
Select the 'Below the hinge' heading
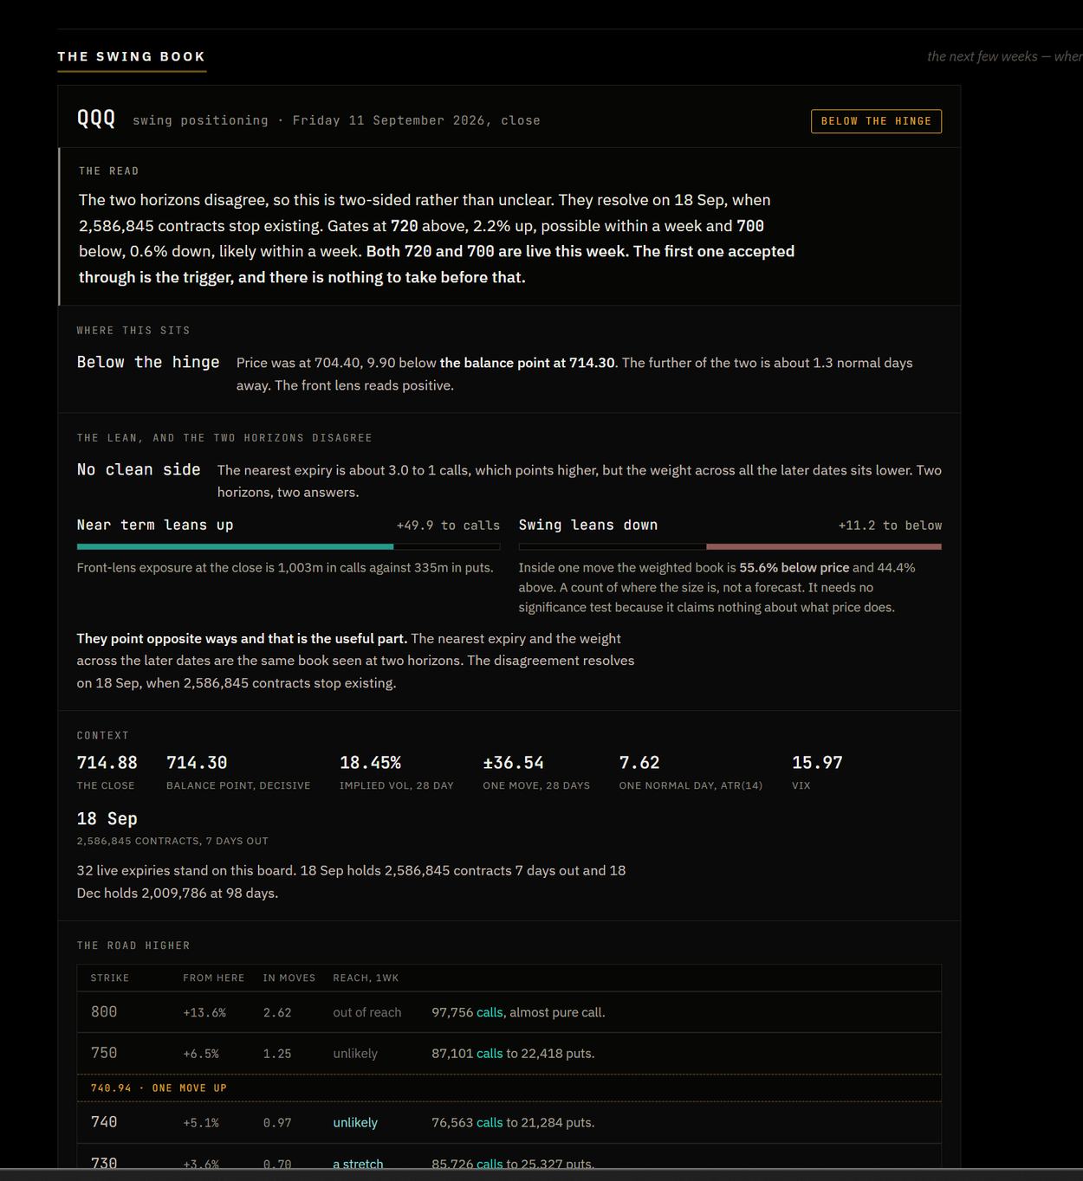click(x=148, y=363)
